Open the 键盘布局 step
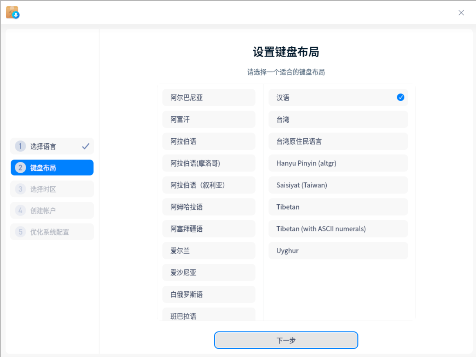This screenshot has height=357, width=476. (52, 167)
